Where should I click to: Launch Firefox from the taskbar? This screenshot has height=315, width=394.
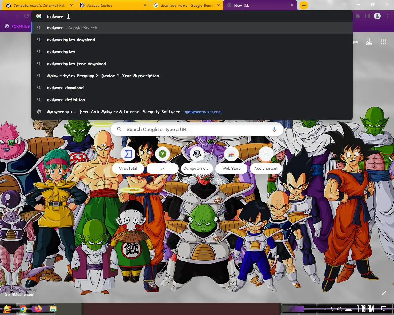tap(38, 309)
